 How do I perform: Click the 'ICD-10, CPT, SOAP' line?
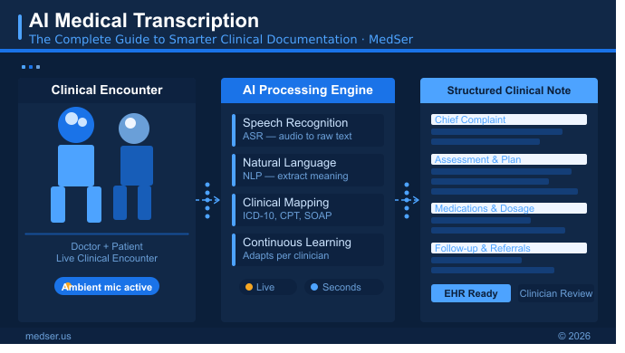pos(287,216)
